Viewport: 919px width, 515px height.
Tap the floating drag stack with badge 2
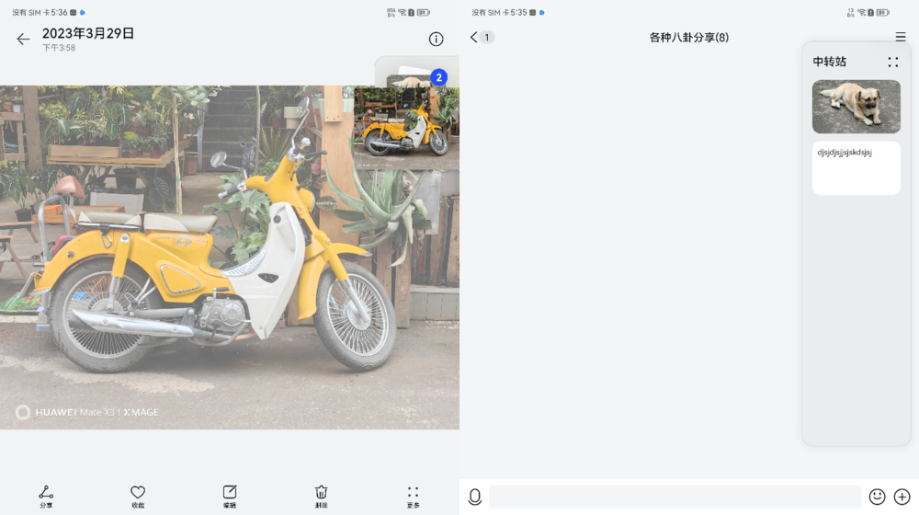pos(415,75)
